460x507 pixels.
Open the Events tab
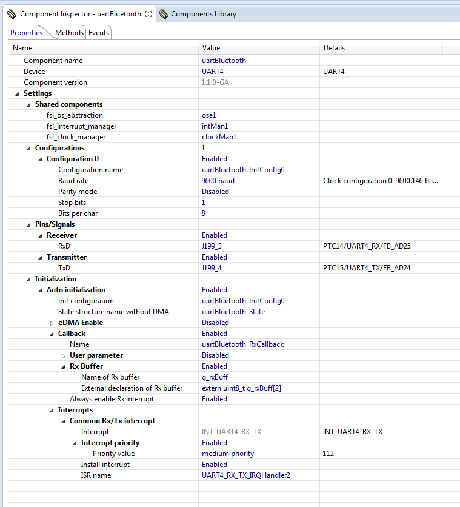(99, 33)
